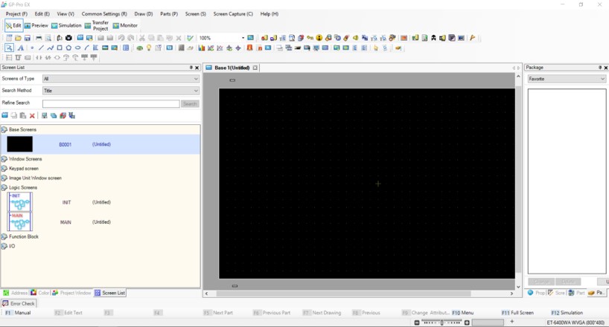Image resolution: width=609 pixels, height=327 pixels.
Task: Open the Favorite dropdown in Package panel
Action: 567,79
